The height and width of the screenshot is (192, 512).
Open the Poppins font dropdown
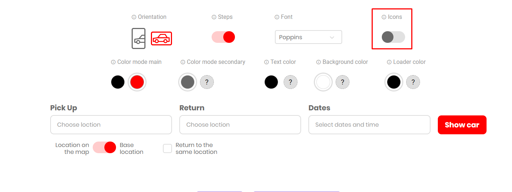click(x=308, y=37)
